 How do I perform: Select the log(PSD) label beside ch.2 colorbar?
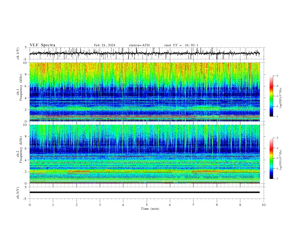tap(281, 160)
